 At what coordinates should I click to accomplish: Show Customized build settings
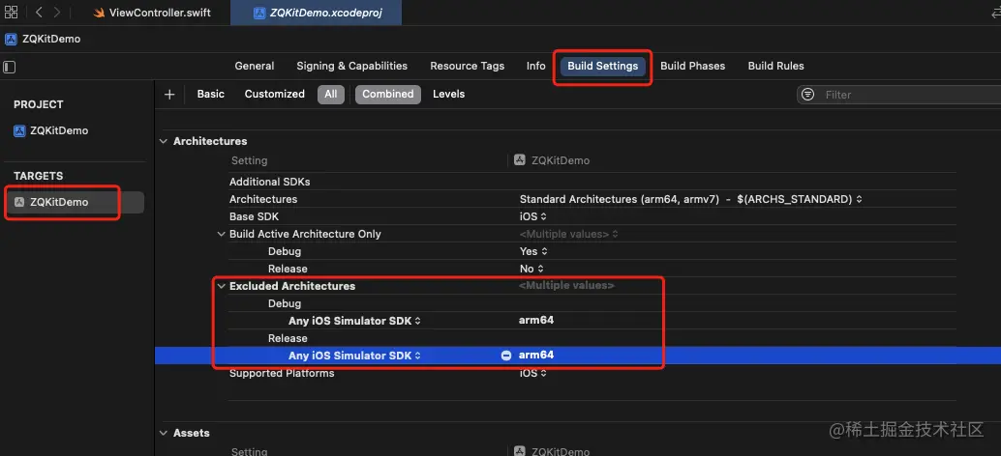[275, 94]
